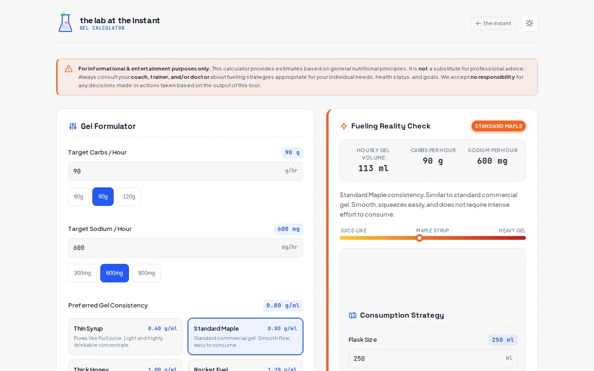Click the lab flask logo icon
The image size is (594, 371).
click(x=65, y=23)
